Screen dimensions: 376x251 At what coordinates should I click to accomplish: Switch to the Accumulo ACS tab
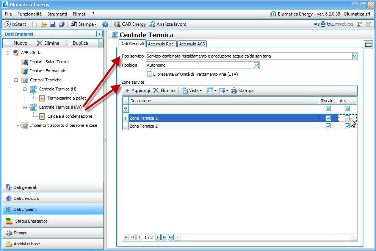point(192,44)
